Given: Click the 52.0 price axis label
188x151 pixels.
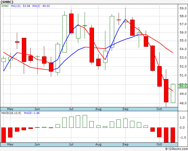Looking at the screenshot, I should point(183,66).
